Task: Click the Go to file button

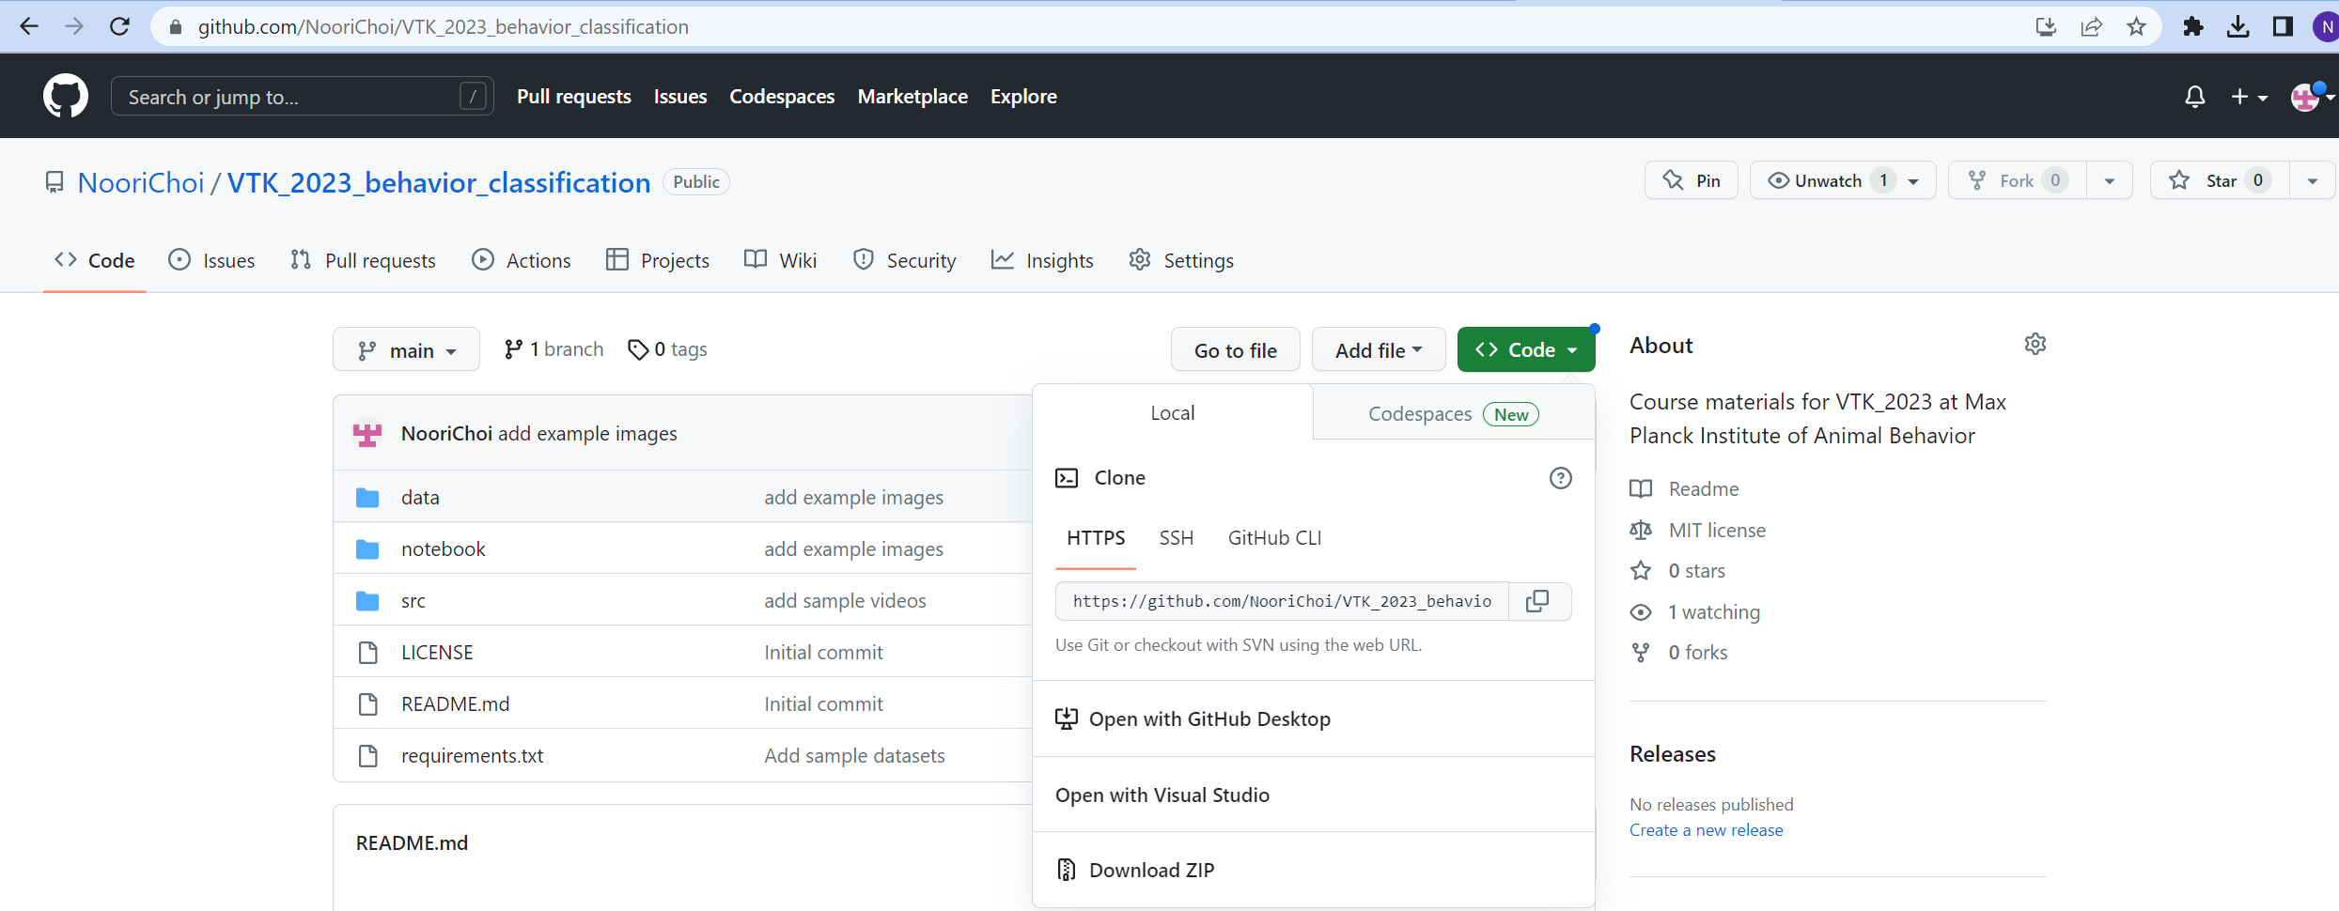Action: [1235, 348]
